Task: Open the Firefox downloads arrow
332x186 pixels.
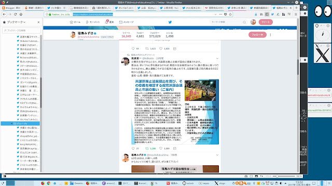Action: pos(256,14)
